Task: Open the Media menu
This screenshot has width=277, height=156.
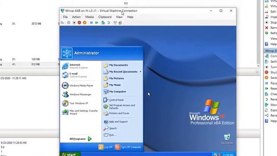Action: [90, 17]
